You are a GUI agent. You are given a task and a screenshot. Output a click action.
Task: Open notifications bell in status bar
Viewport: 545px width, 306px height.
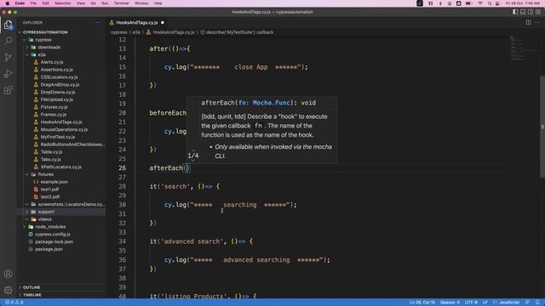coord(537,303)
